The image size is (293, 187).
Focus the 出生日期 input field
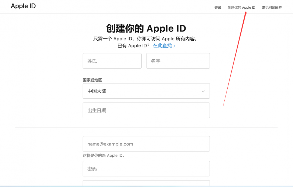[x=146, y=110]
